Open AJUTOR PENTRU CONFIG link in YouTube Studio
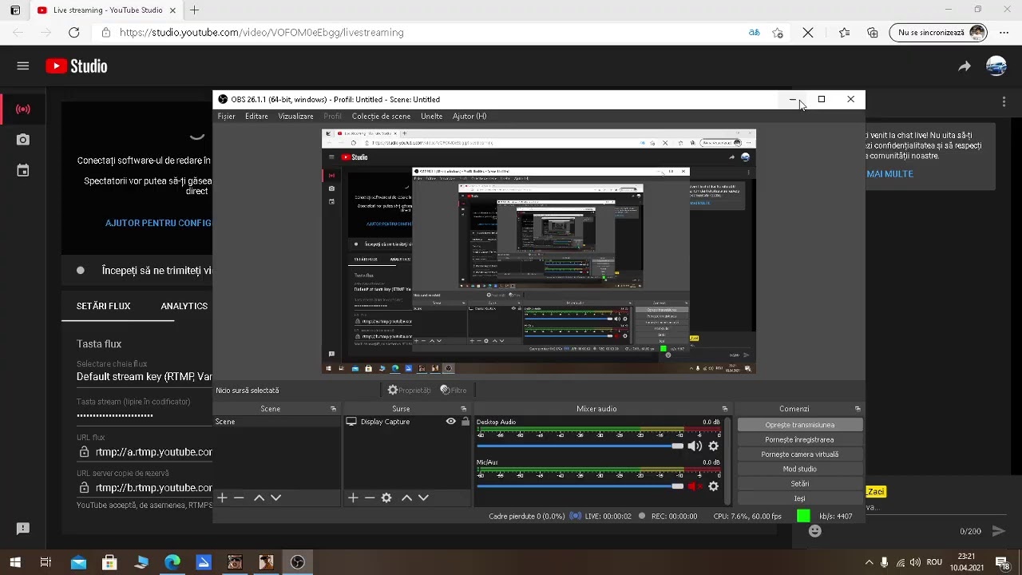 [158, 223]
